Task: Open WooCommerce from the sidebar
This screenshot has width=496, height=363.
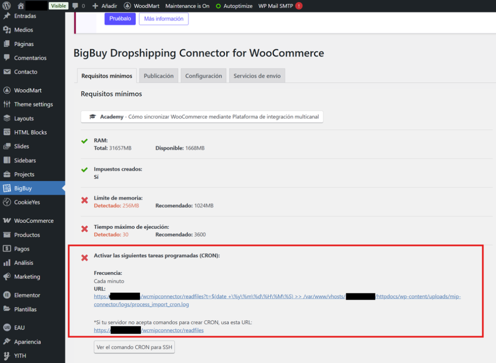Action: 33,220
